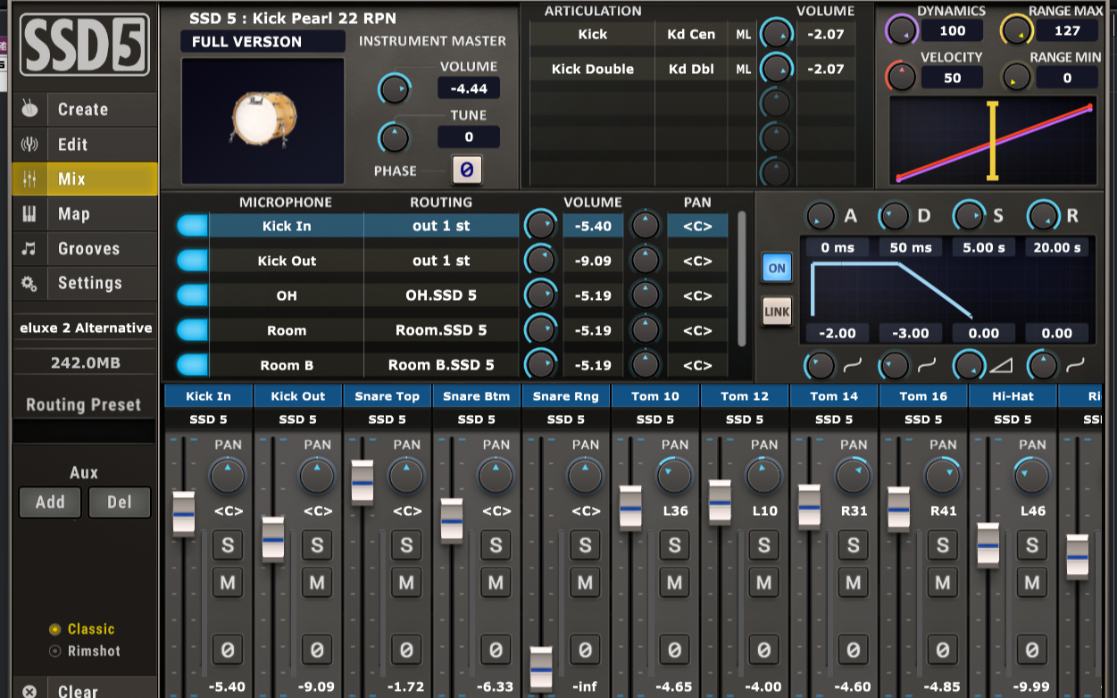Click the Kick In microphone volume knob
The image size is (1117, 698).
pos(539,225)
